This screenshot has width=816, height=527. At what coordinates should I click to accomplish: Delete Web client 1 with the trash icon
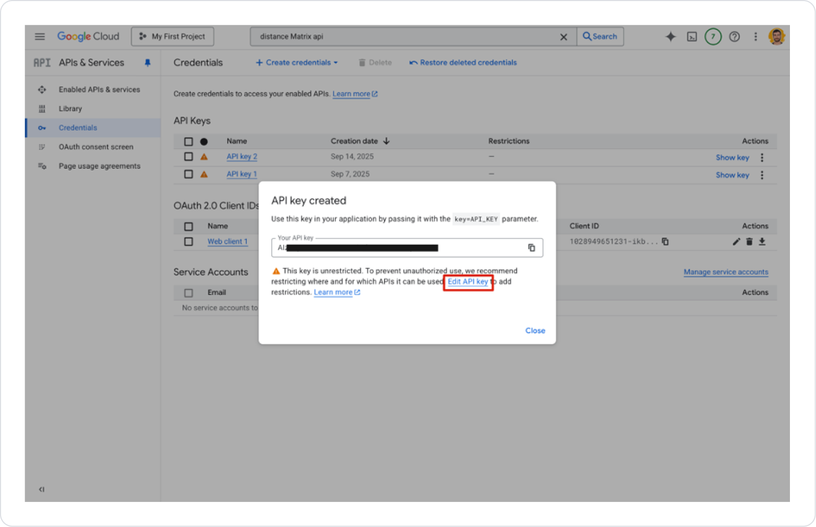coord(749,242)
